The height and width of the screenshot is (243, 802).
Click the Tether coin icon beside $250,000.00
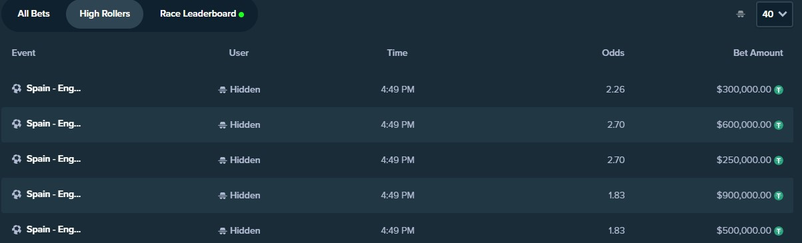pyautogui.click(x=778, y=160)
